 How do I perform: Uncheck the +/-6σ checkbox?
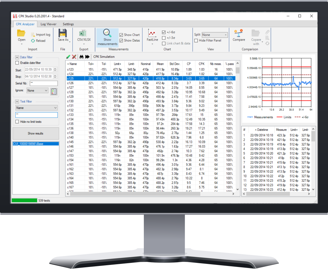(164, 32)
